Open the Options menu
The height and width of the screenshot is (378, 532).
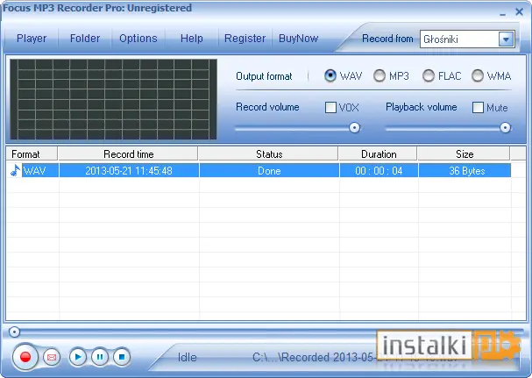138,39
